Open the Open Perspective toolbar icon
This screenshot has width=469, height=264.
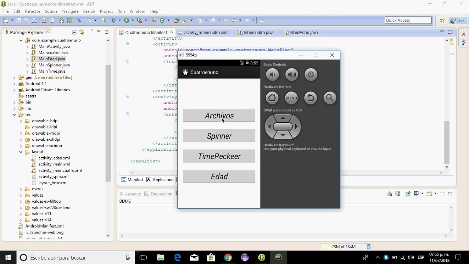[442, 21]
